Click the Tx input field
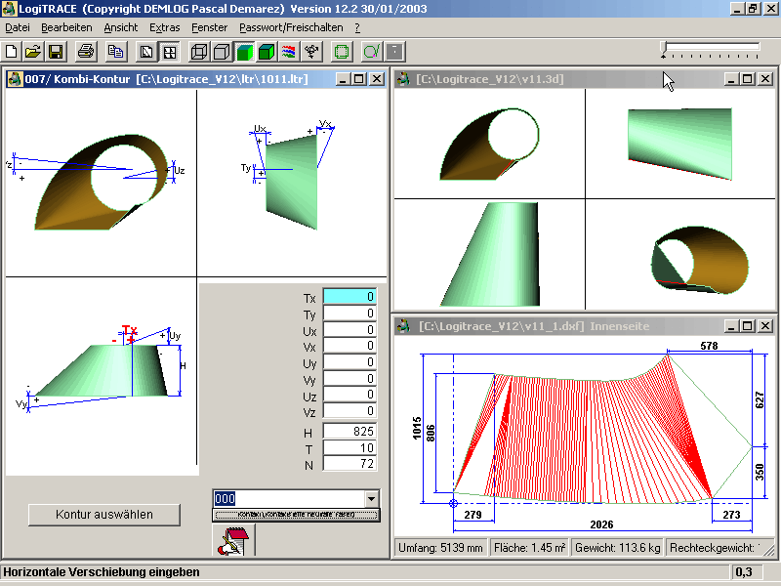Viewport: 781px width, 586px height. (349, 297)
